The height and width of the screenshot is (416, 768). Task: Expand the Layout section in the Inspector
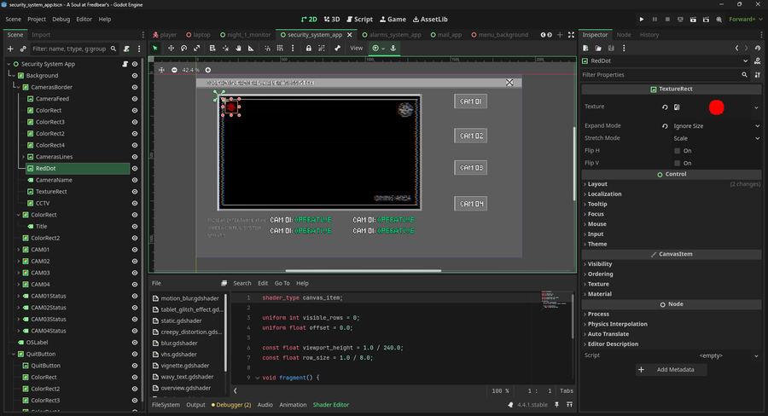(597, 184)
